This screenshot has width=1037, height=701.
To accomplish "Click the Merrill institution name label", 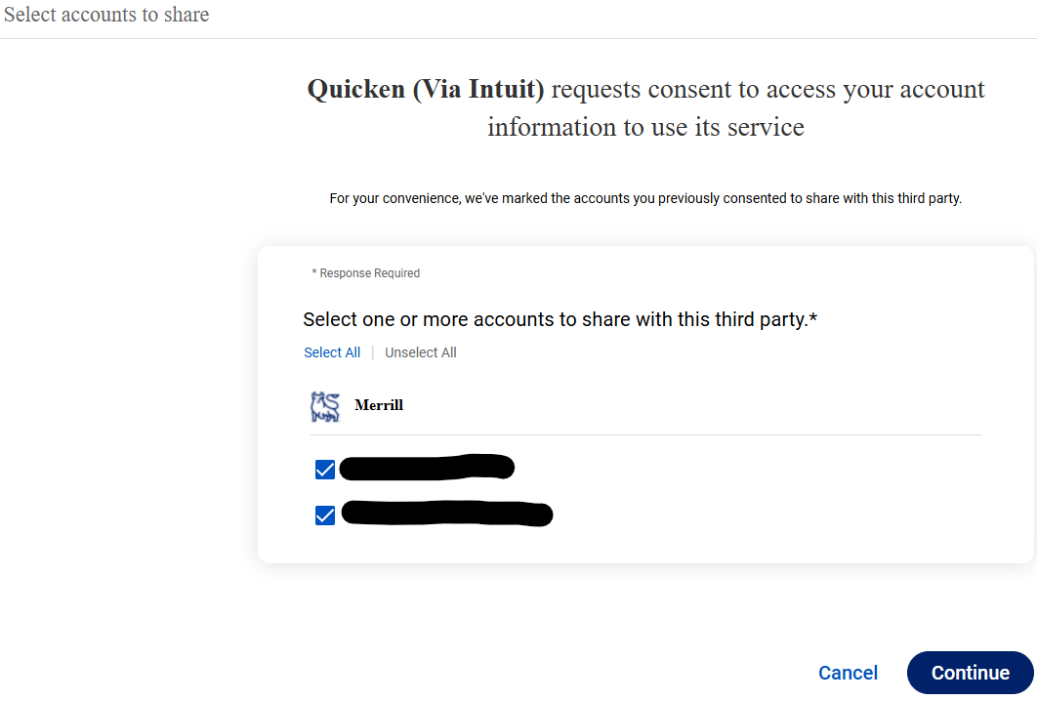I will 378,405.
